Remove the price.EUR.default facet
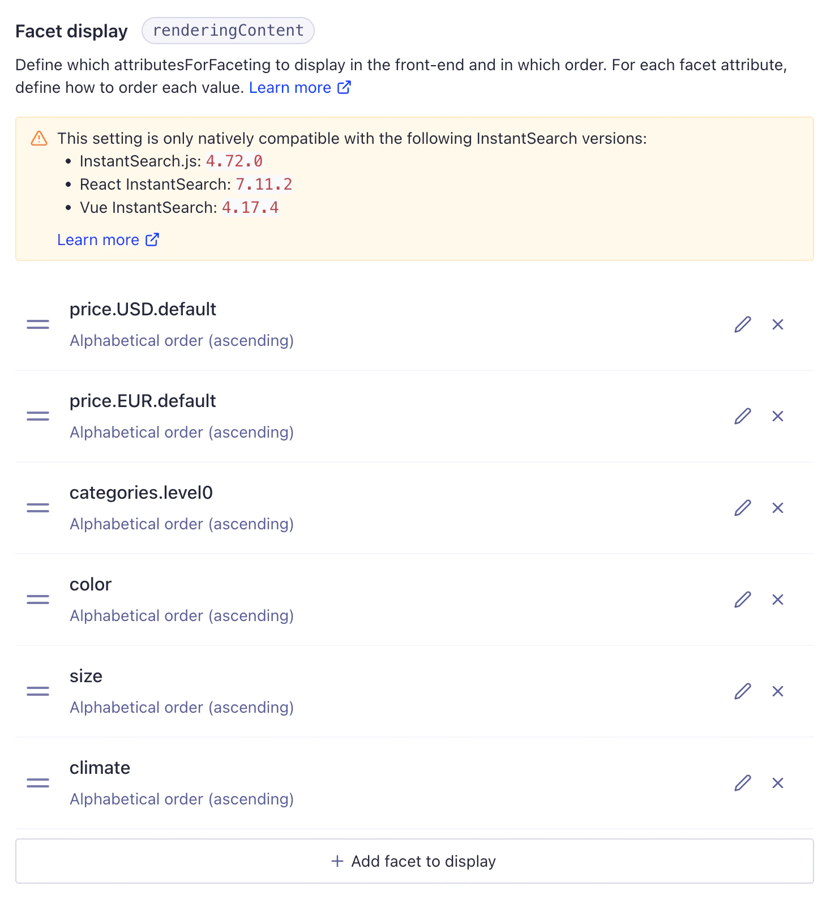Image resolution: width=822 pixels, height=899 pixels. (778, 416)
